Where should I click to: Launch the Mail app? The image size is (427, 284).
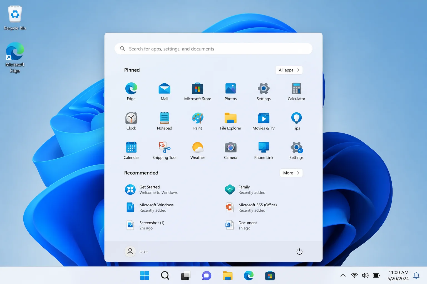click(x=164, y=92)
